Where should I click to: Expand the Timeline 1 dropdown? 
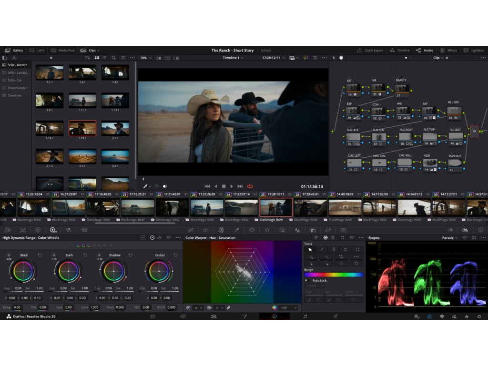coord(233,58)
